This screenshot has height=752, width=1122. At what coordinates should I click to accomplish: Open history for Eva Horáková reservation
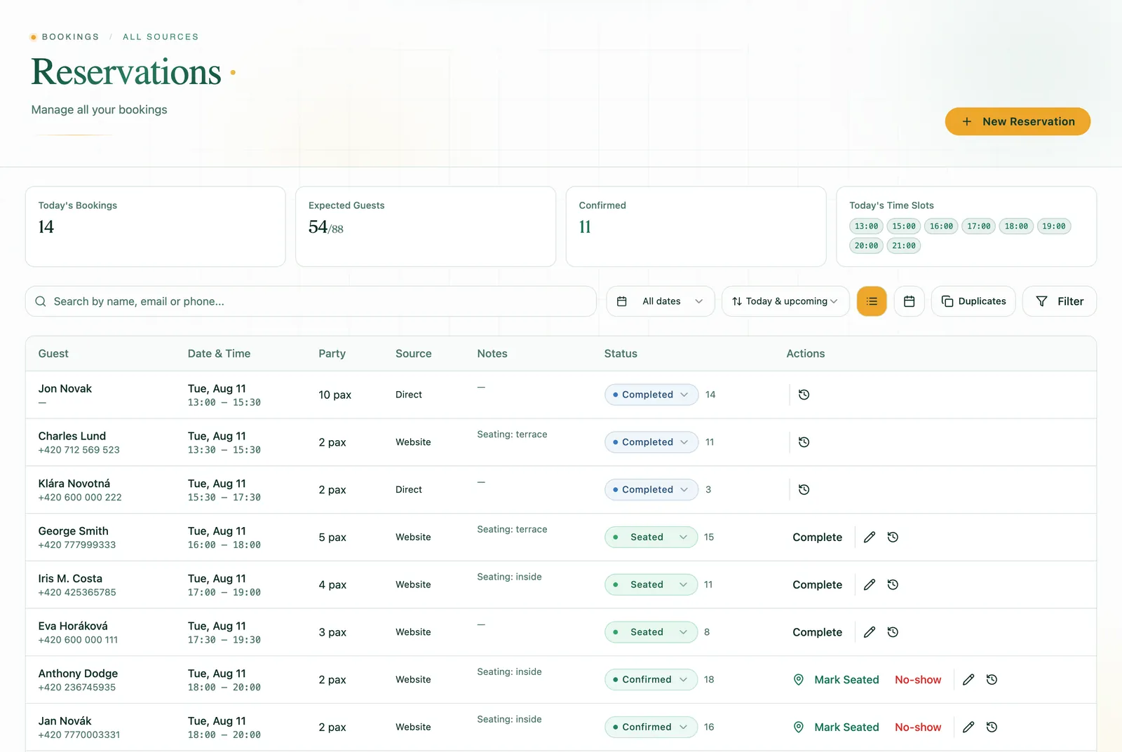point(893,632)
